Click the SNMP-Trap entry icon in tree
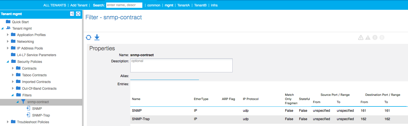 tap(28, 115)
